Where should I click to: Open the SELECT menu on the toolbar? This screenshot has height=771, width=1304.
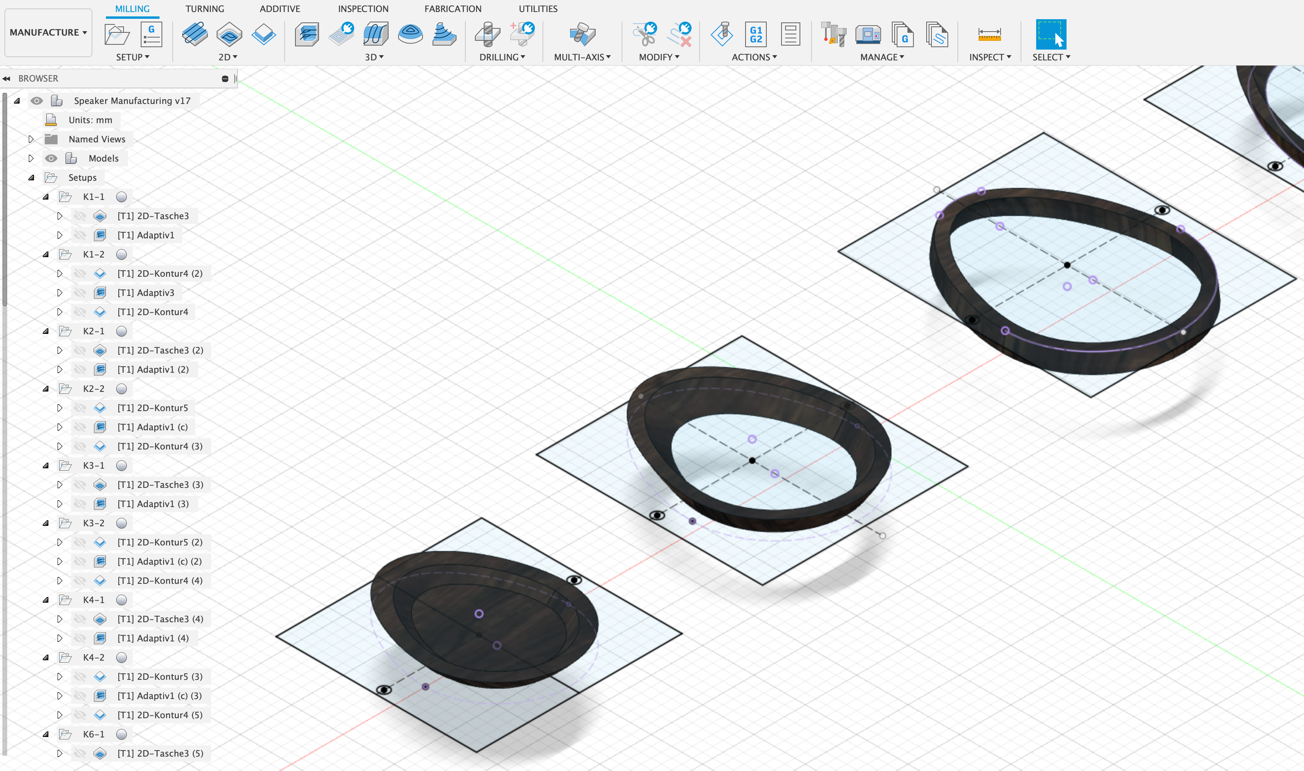coord(1051,57)
